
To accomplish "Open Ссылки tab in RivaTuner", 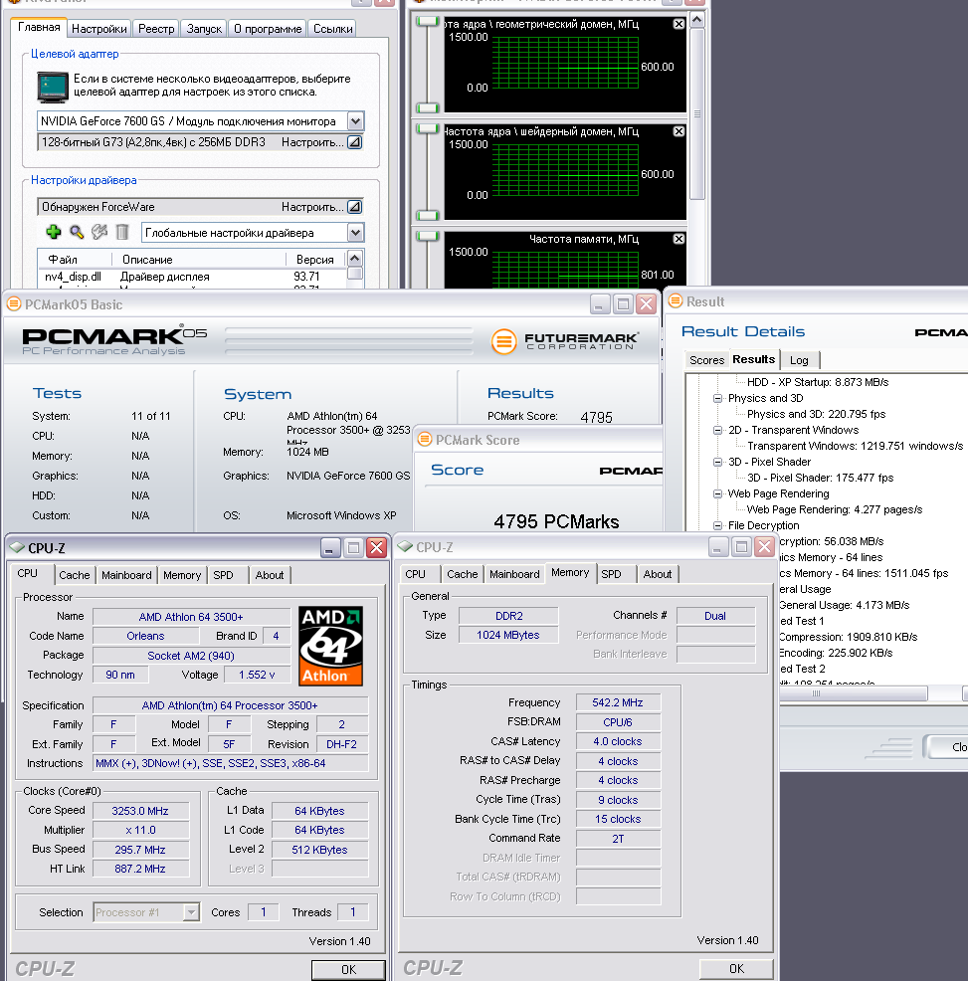I will tap(333, 28).
